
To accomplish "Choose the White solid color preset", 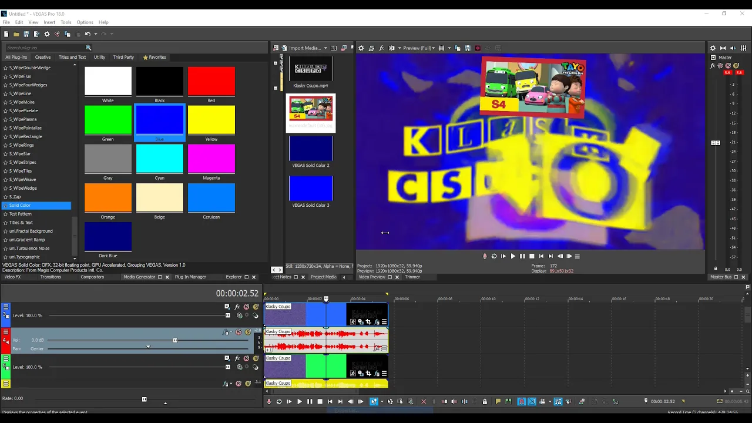I will click(108, 81).
